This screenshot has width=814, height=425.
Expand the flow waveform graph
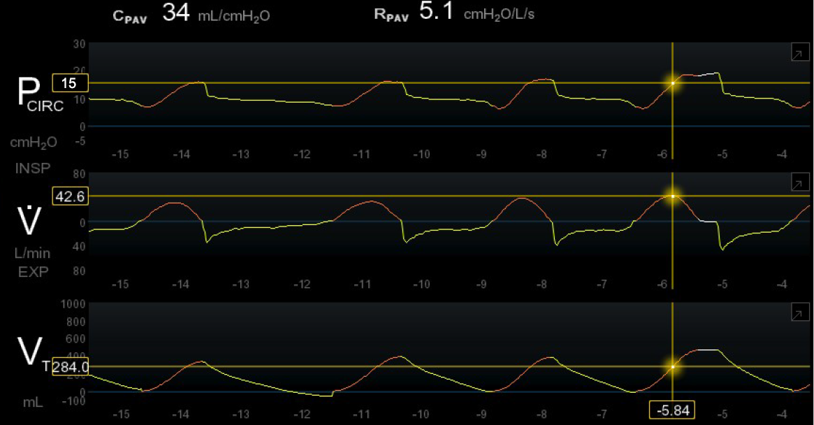[797, 184]
